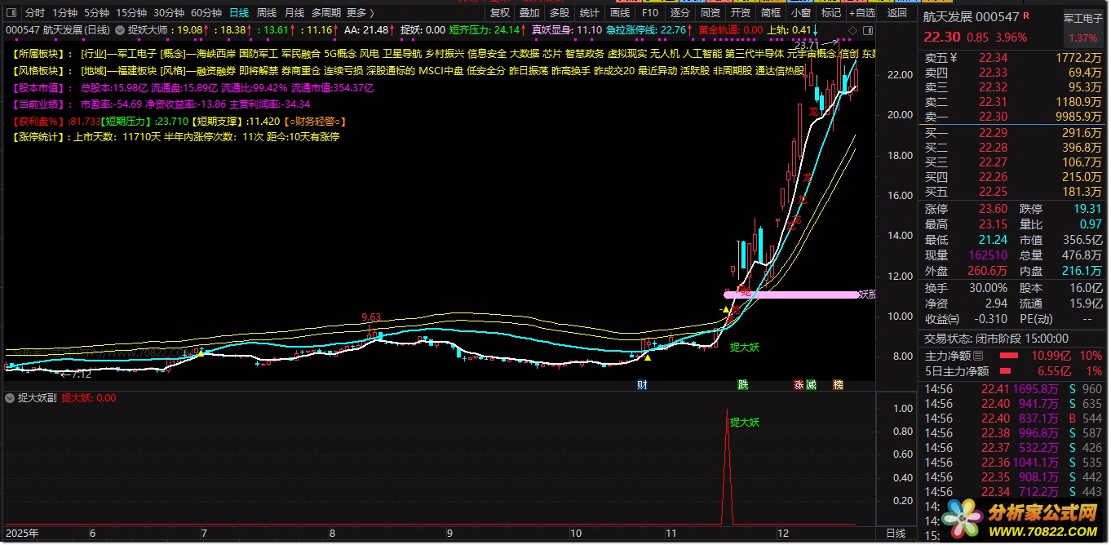Image resolution: width=1111 pixels, height=545 pixels.
Task: Click the 财 marker on the timeline
Action: (643, 384)
